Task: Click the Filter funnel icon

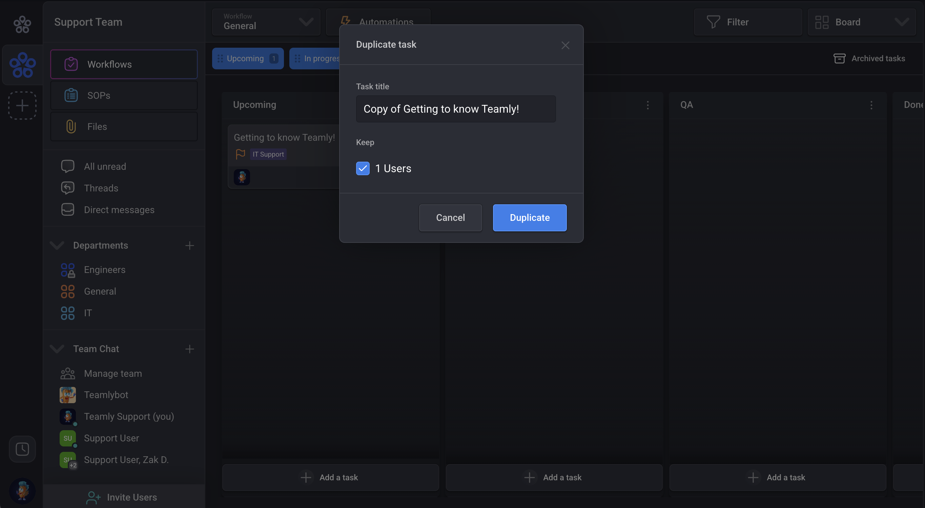Action: click(x=713, y=22)
